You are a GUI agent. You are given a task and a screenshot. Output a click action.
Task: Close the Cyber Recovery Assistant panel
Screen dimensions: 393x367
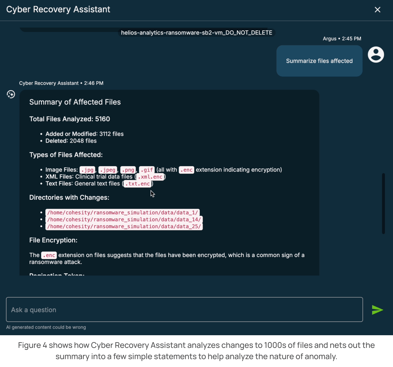click(378, 10)
